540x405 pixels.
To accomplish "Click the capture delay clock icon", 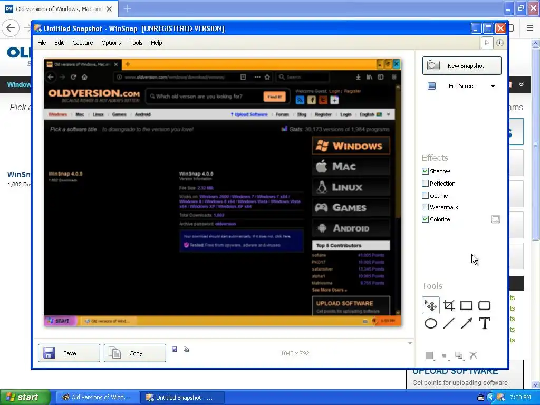I will click(x=500, y=43).
